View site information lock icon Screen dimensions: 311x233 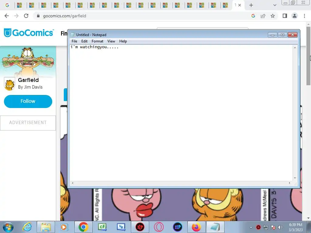tap(38, 16)
